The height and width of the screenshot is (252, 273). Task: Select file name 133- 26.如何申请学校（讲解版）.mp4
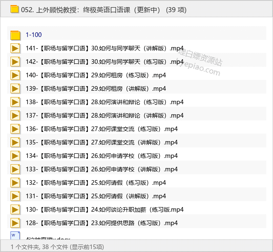tap(102, 169)
